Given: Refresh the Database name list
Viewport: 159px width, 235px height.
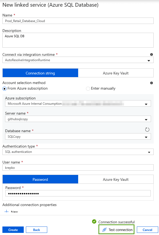Looking at the screenshot, I should (147, 129).
